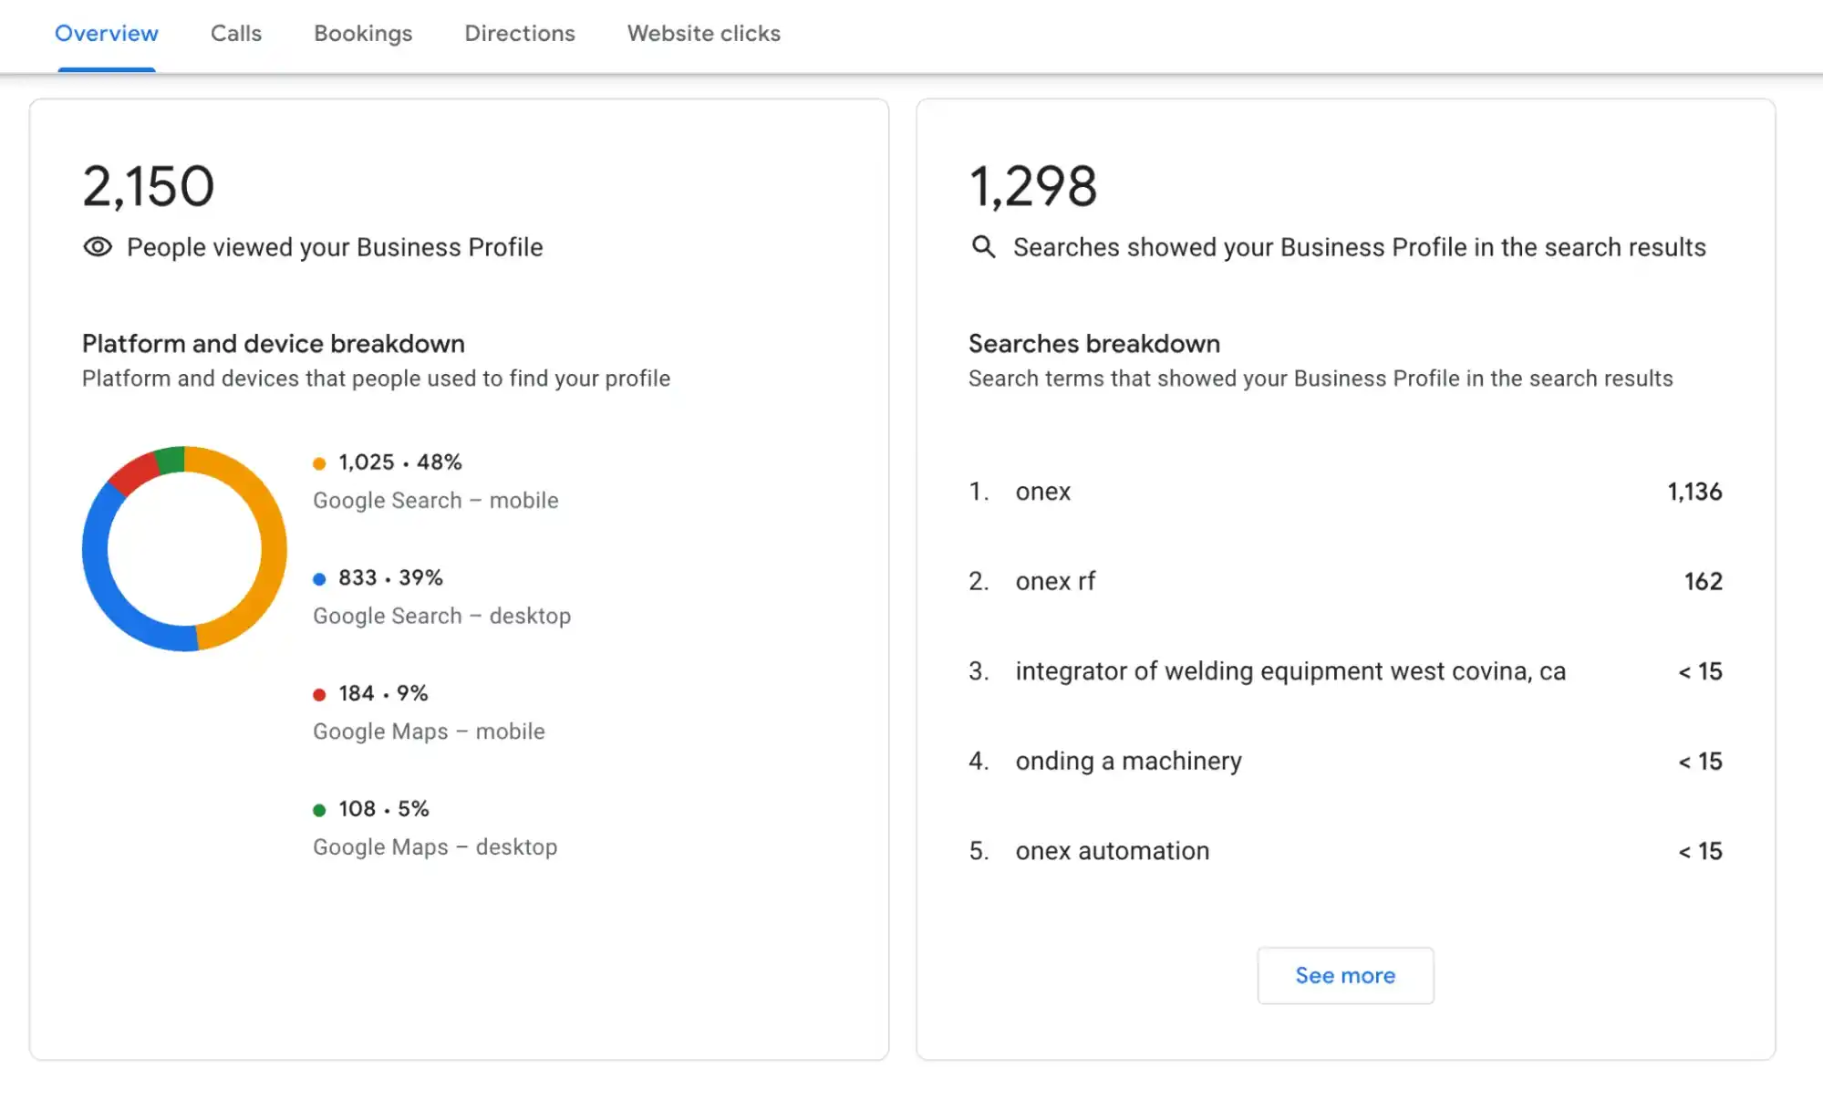Viewport: 1823px width, 1100px height.
Task: Select the Directions tab
Action: pyautogui.click(x=520, y=34)
